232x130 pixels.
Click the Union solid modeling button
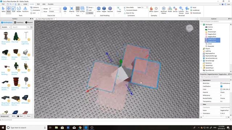pos(99,9)
